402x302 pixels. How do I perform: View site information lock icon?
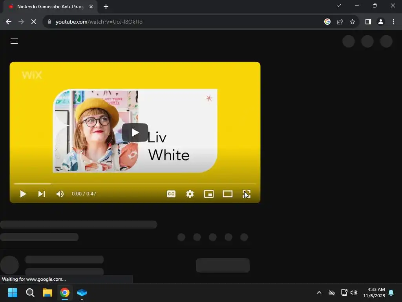click(49, 22)
